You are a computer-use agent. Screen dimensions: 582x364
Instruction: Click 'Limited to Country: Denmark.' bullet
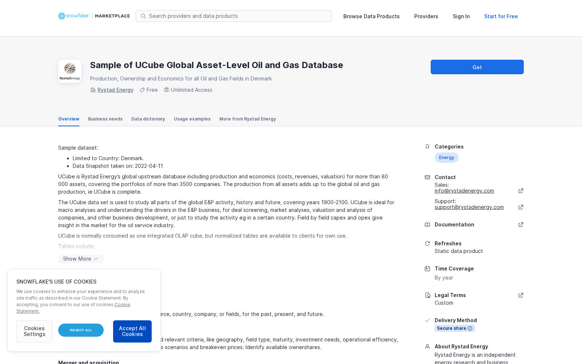click(x=108, y=158)
